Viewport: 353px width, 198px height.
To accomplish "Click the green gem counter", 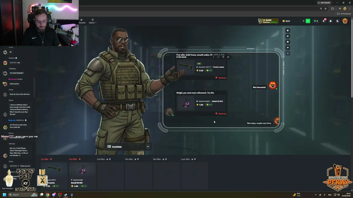I will point(316,21).
